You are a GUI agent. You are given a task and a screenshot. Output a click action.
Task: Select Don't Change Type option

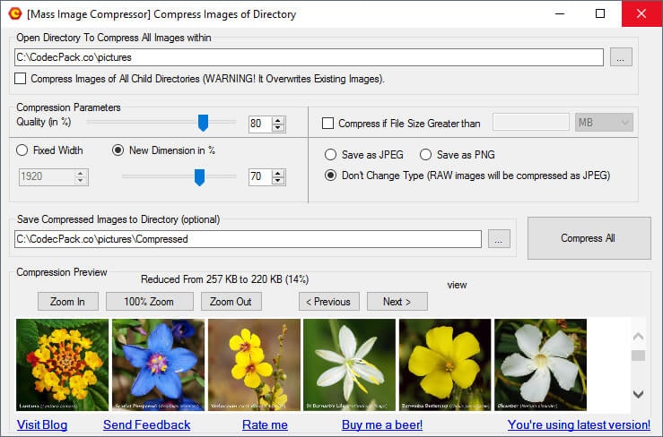tap(331, 176)
